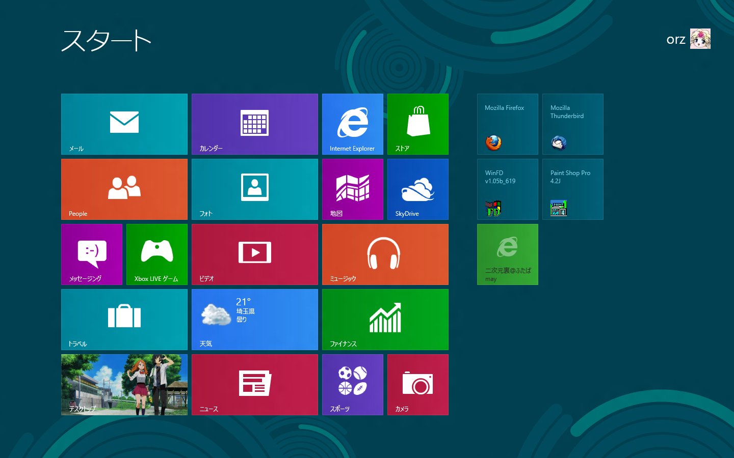
Task: Launch the Photos tile (フォト)
Action: tap(255, 189)
